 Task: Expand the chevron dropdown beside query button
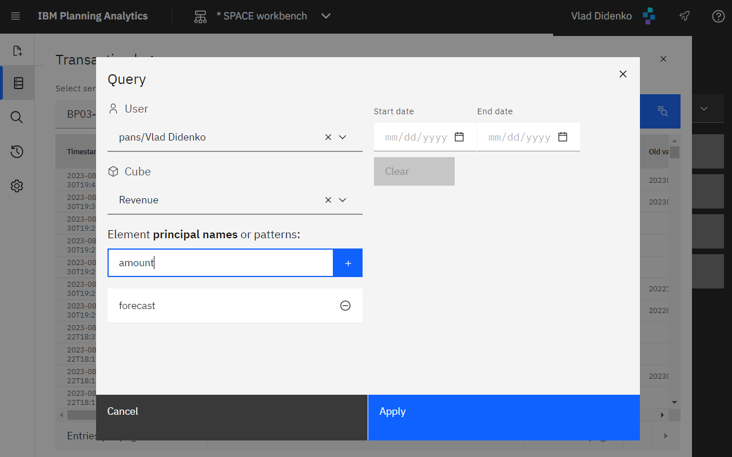(x=704, y=109)
